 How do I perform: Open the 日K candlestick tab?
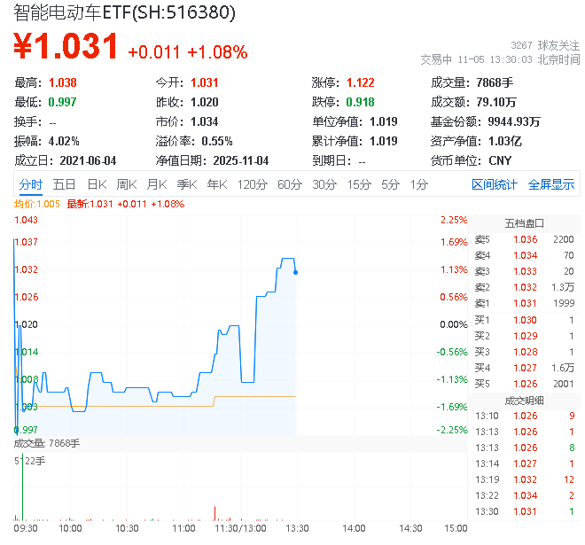pyautogui.click(x=96, y=184)
